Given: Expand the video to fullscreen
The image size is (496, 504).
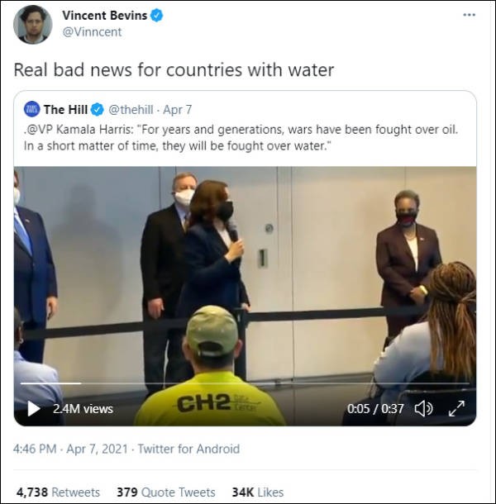Looking at the screenshot, I should coord(456,408).
